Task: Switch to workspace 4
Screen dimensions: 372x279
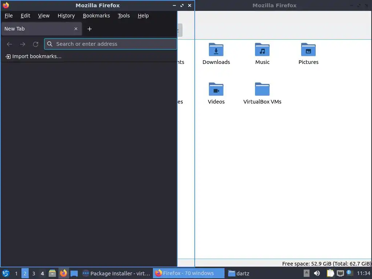Action: click(42, 273)
